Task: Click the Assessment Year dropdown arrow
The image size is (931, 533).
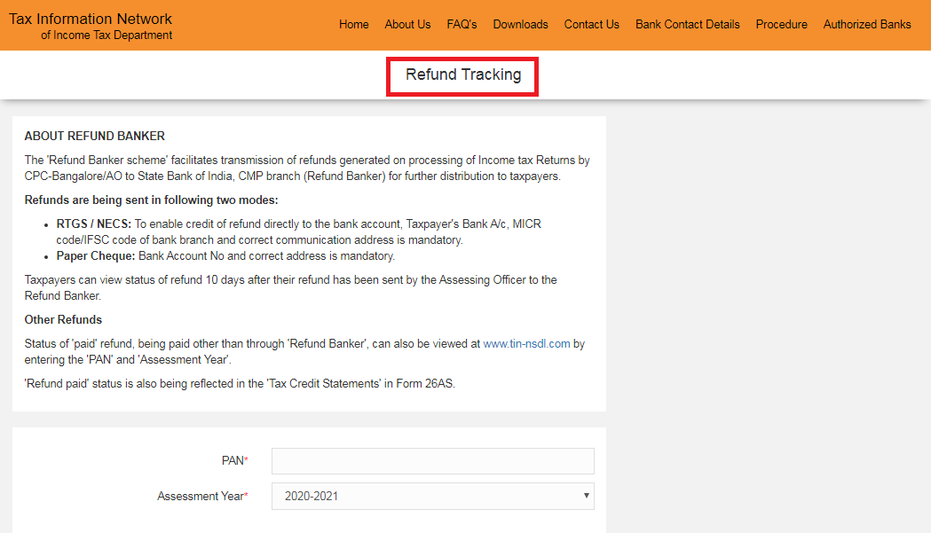Action: 586,496
